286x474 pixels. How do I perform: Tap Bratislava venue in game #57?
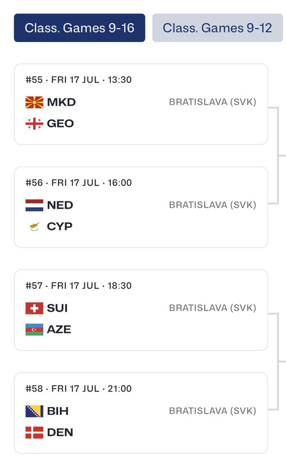(213, 308)
